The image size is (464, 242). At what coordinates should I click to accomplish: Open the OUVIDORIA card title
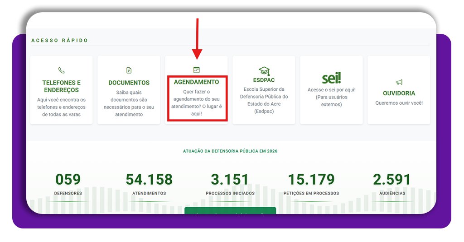tap(399, 93)
